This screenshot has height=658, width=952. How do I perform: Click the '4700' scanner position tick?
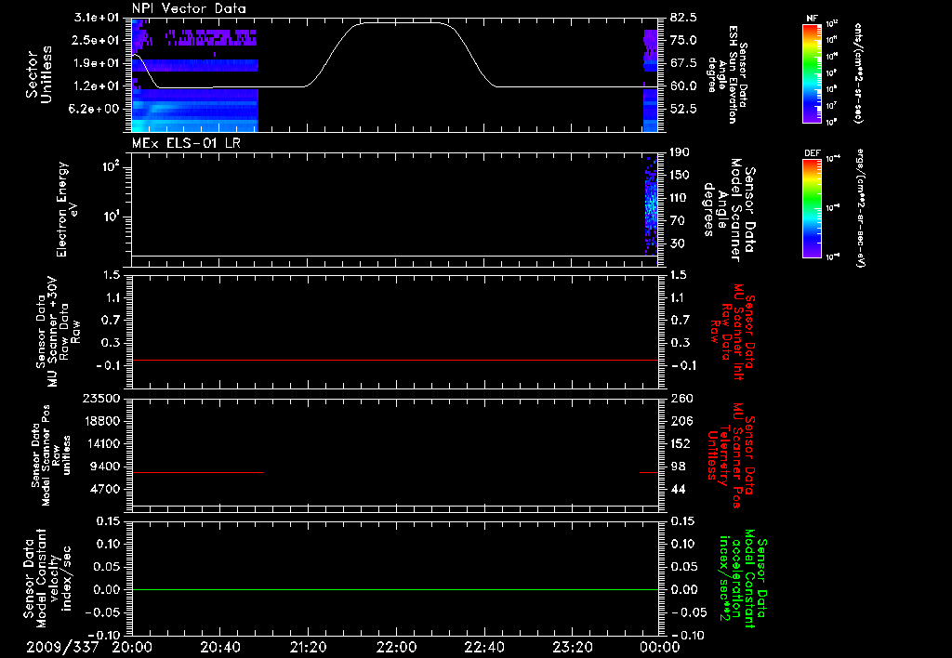tap(104, 489)
